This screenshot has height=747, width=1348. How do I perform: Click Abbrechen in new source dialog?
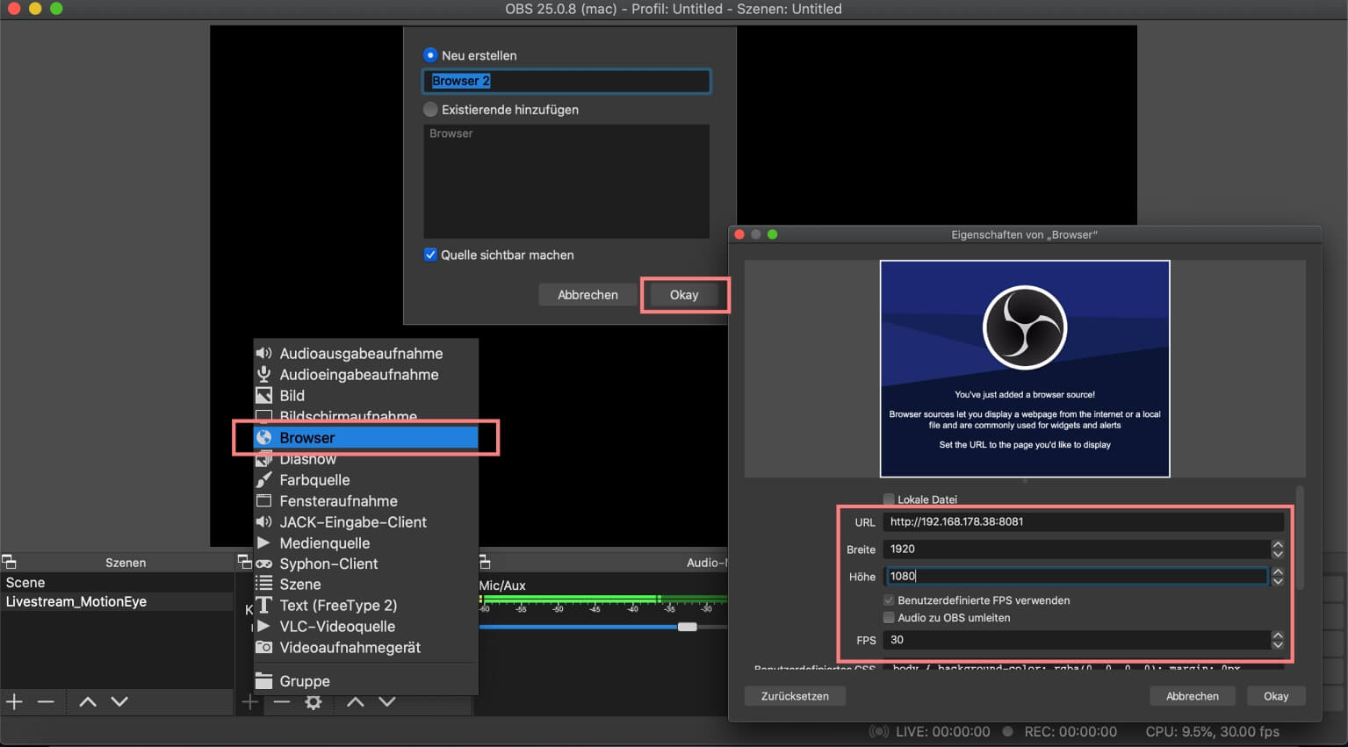click(x=587, y=295)
